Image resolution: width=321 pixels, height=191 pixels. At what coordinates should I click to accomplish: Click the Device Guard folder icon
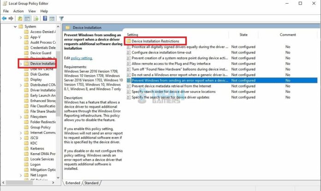[26, 53]
